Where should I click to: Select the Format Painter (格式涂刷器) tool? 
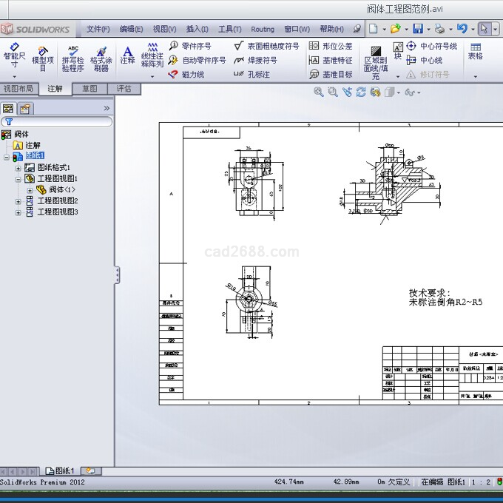pyautogui.click(x=101, y=58)
